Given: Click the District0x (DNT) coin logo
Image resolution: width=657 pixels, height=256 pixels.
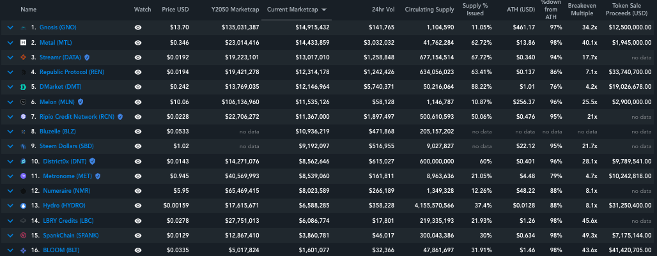Looking at the screenshot, I should (24, 162).
